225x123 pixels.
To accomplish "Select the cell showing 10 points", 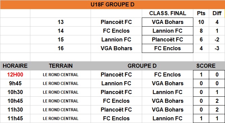I will click(201, 22).
